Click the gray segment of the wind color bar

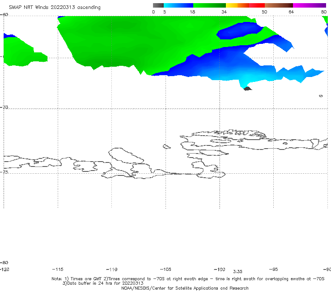158,5
